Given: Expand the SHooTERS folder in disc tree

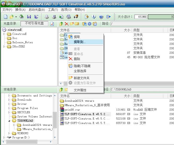Looking at the screenshot, I should click(x=4, y=46).
